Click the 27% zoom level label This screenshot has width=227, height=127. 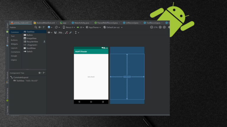[156, 27]
